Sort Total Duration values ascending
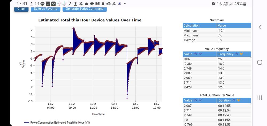This screenshot has width=267, height=126. coord(195,100)
